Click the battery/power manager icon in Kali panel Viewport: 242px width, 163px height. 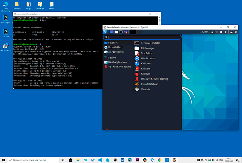(x=226, y=32)
